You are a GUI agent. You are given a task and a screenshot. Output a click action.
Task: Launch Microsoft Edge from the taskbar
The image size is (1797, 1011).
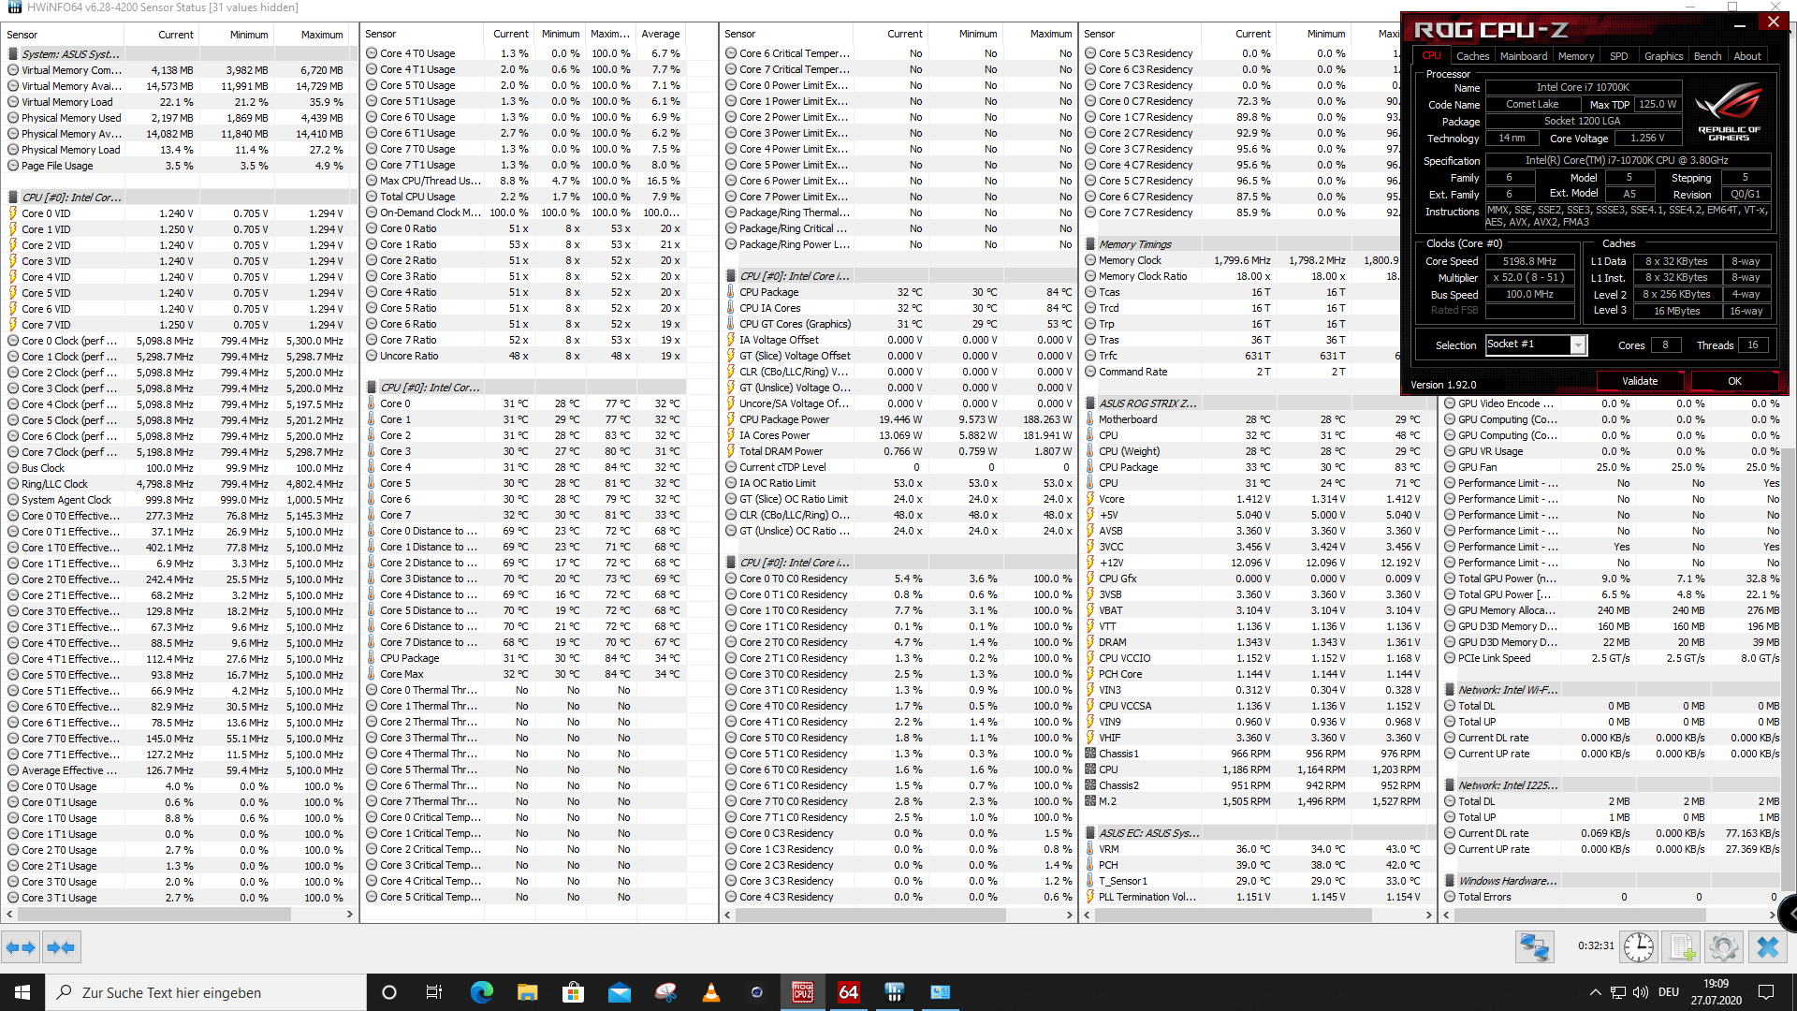481,992
